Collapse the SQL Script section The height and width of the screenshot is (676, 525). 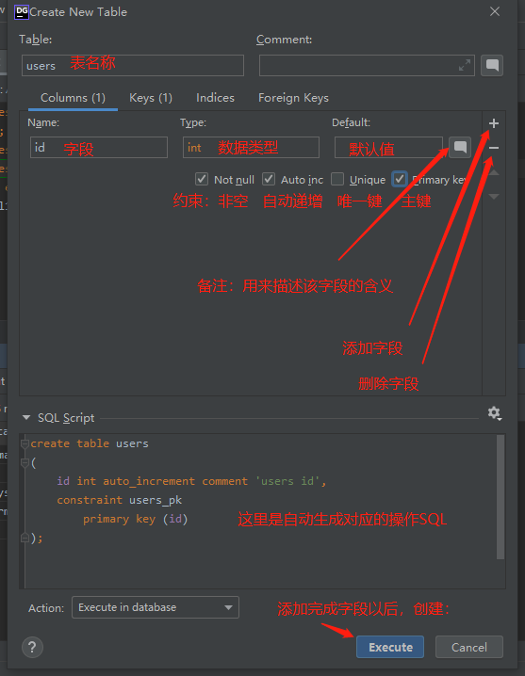[x=26, y=417]
